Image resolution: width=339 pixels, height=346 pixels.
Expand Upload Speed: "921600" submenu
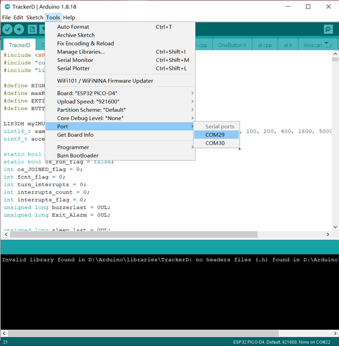(x=120, y=101)
